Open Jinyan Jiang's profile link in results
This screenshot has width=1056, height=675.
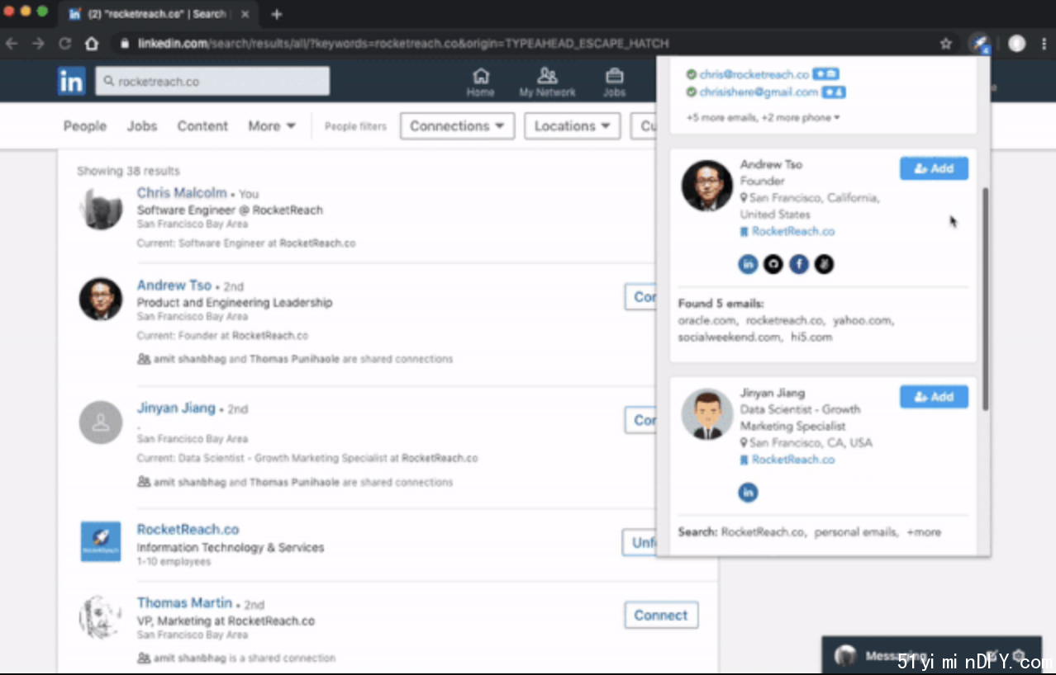click(176, 408)
